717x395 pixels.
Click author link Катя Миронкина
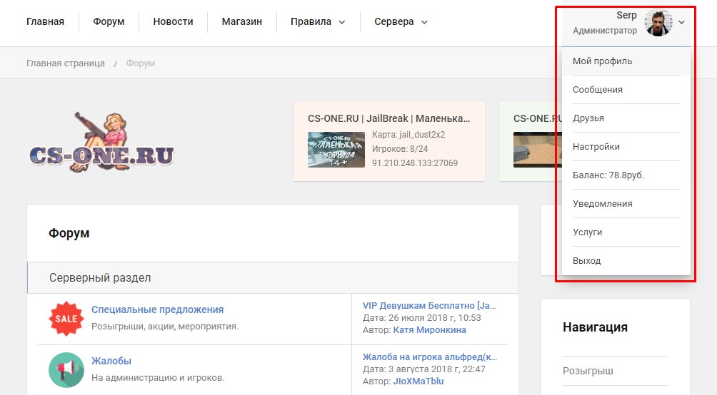(x=429, y=329)
